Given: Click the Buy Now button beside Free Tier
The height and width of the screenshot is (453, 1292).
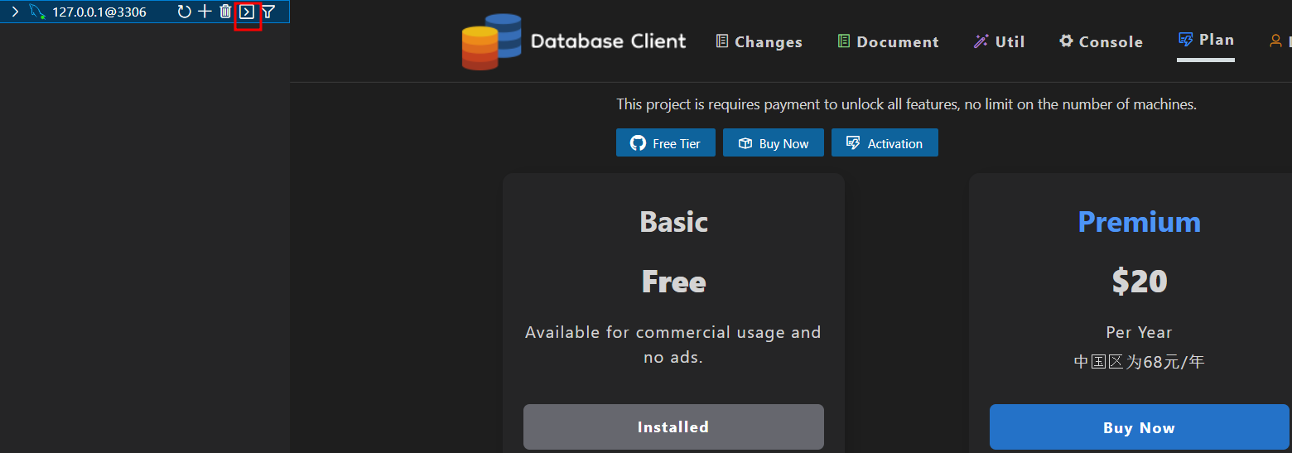Looking at the screenshot, I should tap(774, 142).
